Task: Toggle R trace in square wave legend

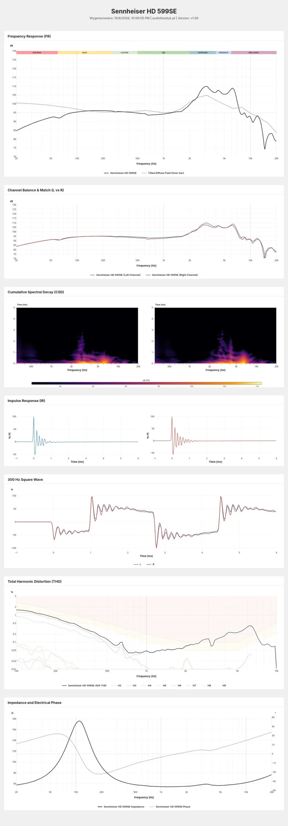Action: pos(150,564)
